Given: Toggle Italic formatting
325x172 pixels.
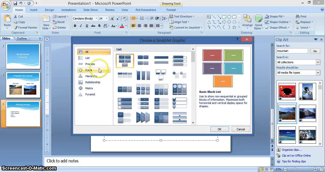Looking at the screenshot, I should [x=81, y=26].
